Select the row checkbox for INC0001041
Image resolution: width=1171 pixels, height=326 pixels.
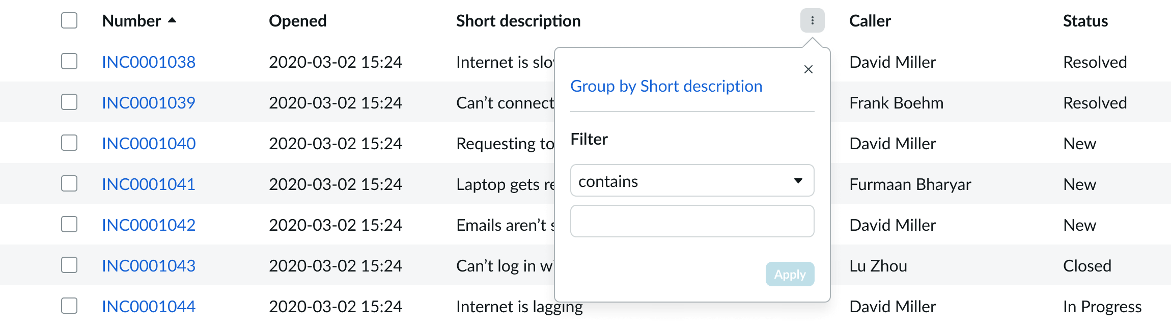[69, 184]
